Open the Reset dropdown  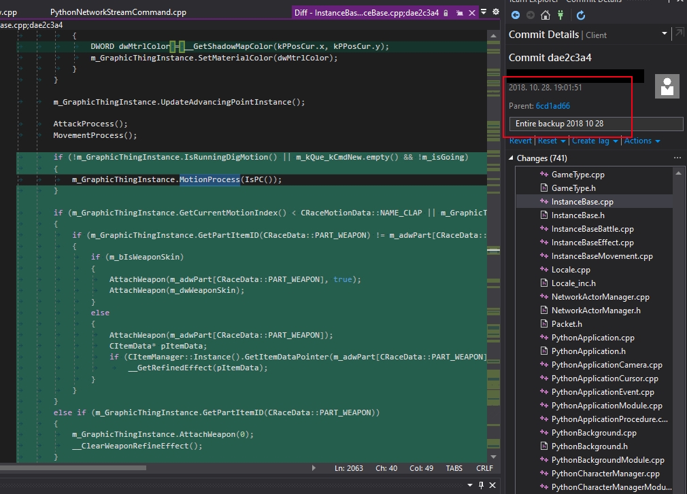click(x=551, y=141)
